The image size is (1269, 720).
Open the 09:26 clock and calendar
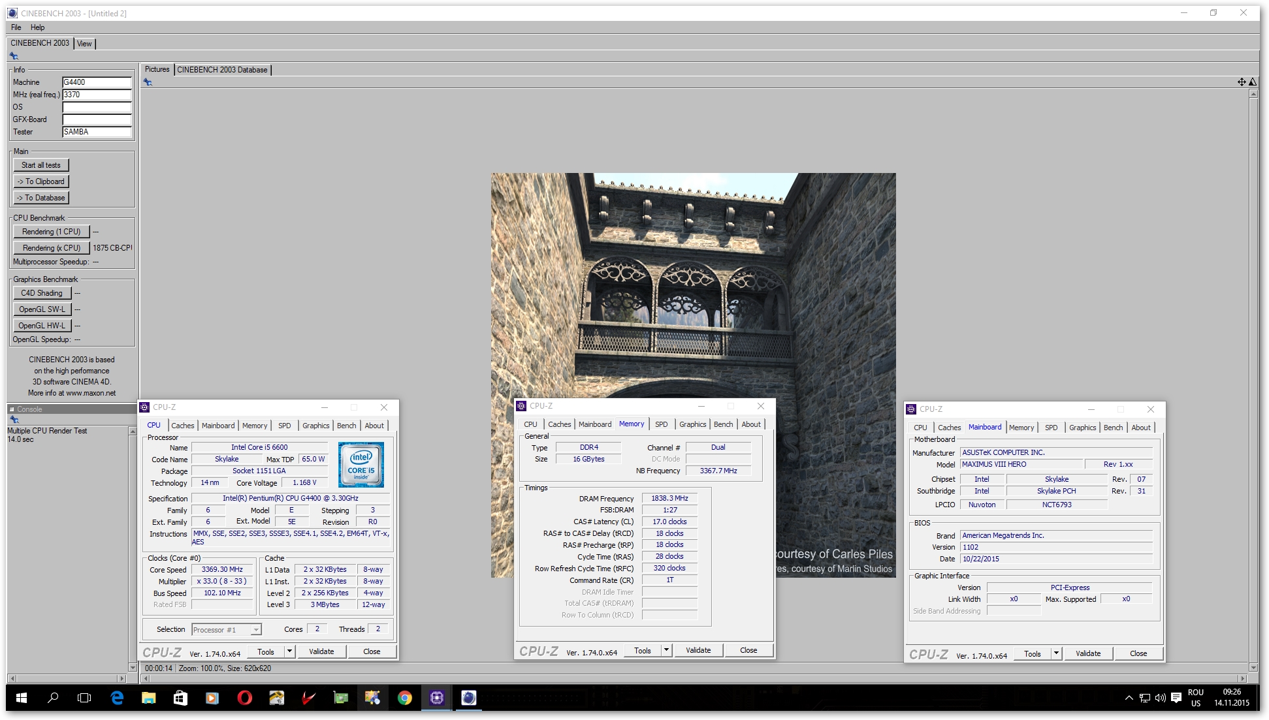[x=1232, y=698]
